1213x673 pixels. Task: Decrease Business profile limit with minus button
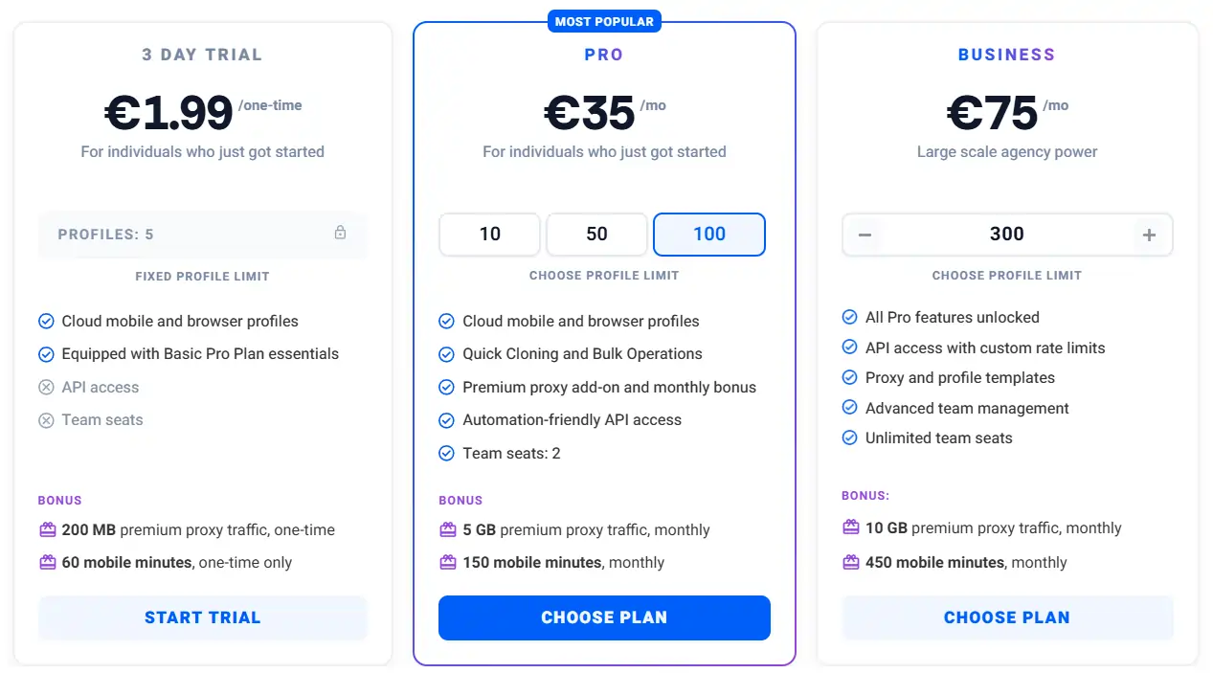point(865,234)
